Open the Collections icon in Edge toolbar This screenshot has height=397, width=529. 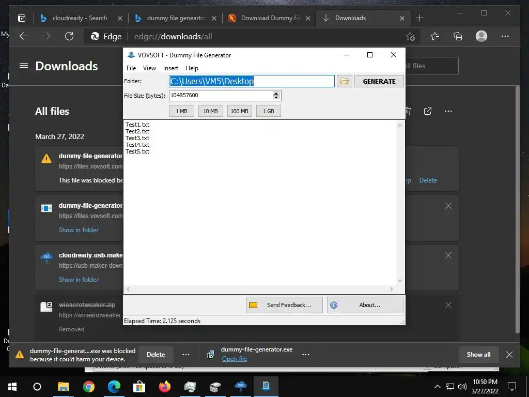pyautogui.click(x=458, y=36)
